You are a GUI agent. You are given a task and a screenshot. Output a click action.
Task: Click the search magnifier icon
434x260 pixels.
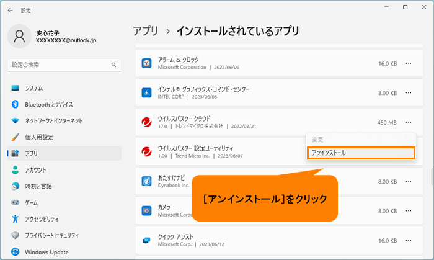coord(113,65)
